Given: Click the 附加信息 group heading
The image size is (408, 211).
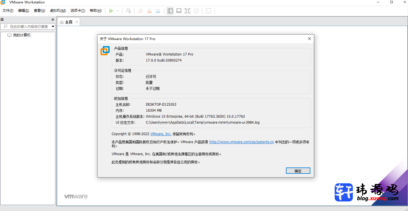Looking at the screenshot, I should point(121,99).
